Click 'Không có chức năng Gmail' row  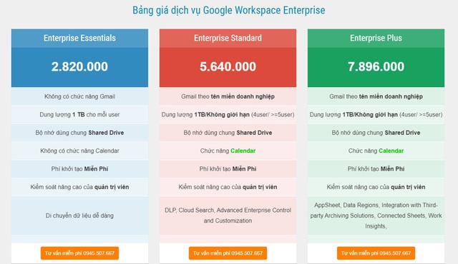(x=79, y=96)
